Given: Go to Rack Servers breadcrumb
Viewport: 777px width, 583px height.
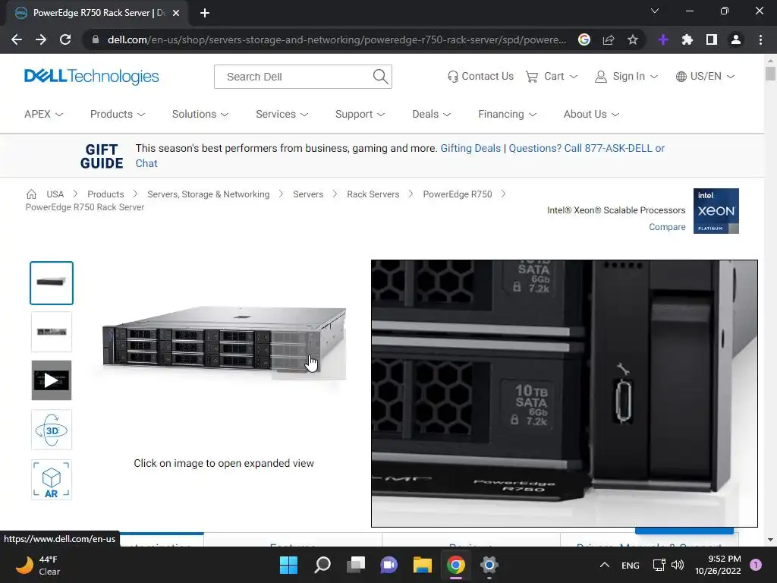Looking at the screenshot, I should click(373, 194).
